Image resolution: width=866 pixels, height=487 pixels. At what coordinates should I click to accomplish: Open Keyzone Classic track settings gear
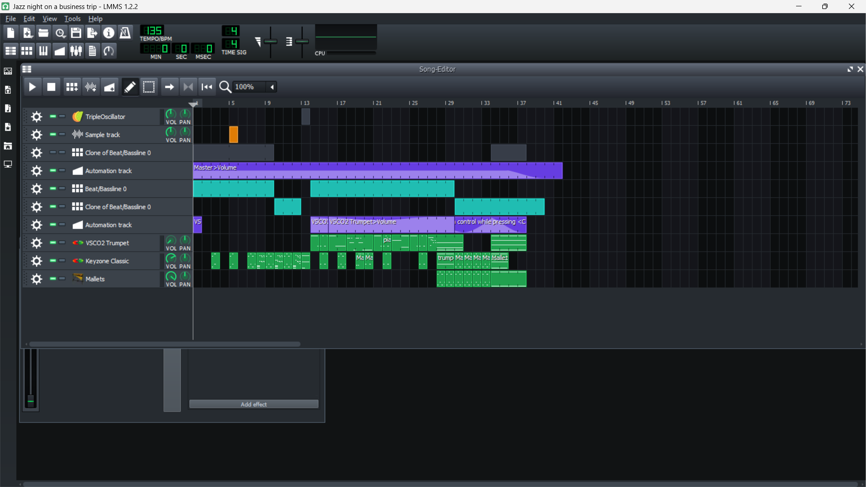(37, 261)
